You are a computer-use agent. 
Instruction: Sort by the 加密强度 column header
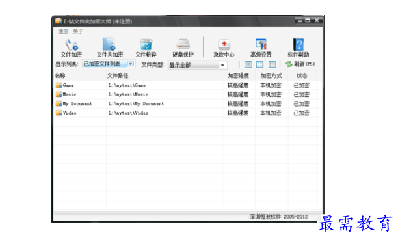(x=239, y=75)
